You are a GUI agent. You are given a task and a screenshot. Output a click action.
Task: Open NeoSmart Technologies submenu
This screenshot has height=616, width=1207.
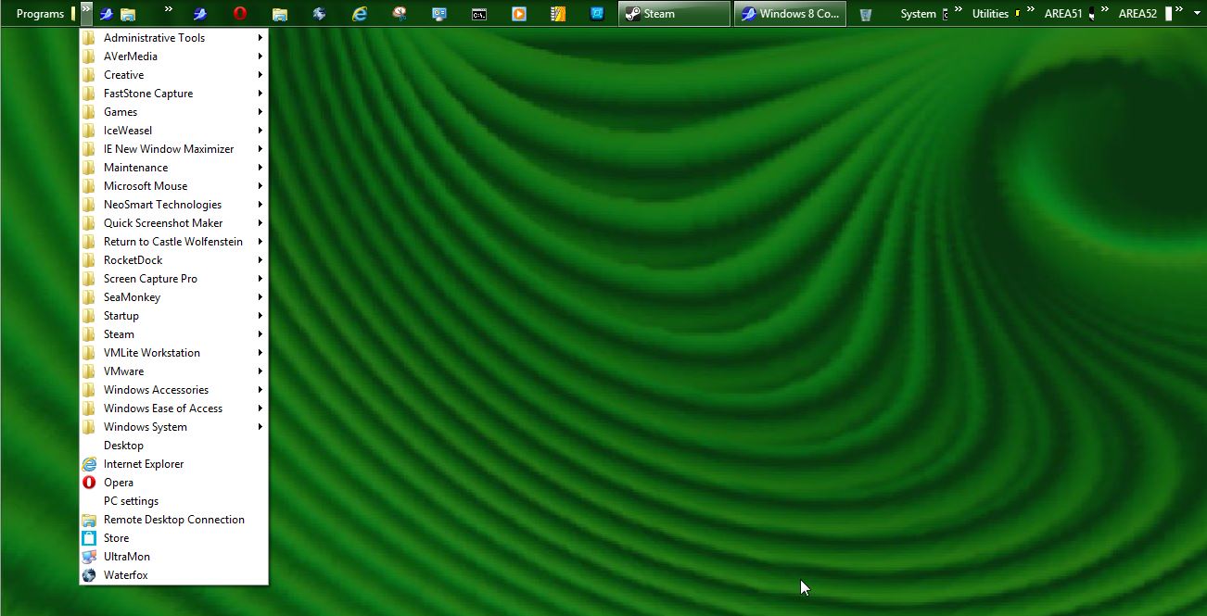[174, 205]
